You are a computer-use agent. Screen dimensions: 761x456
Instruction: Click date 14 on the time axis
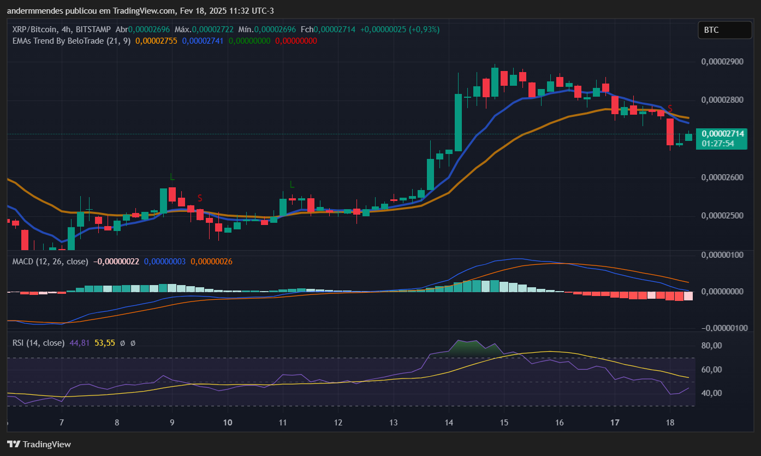click(449, 423)
